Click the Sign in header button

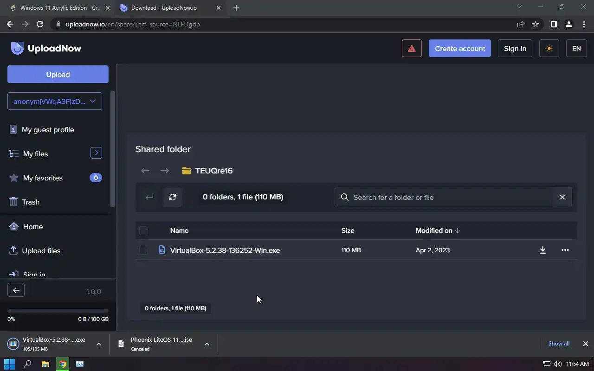(515, 48)
